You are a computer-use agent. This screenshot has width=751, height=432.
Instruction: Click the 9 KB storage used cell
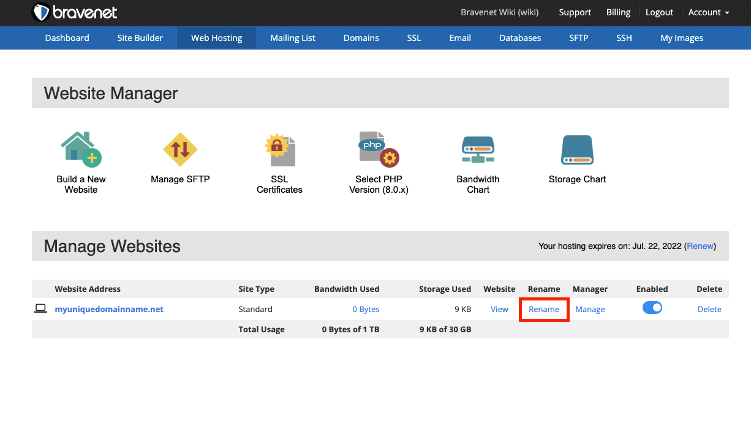pos(462,309)
